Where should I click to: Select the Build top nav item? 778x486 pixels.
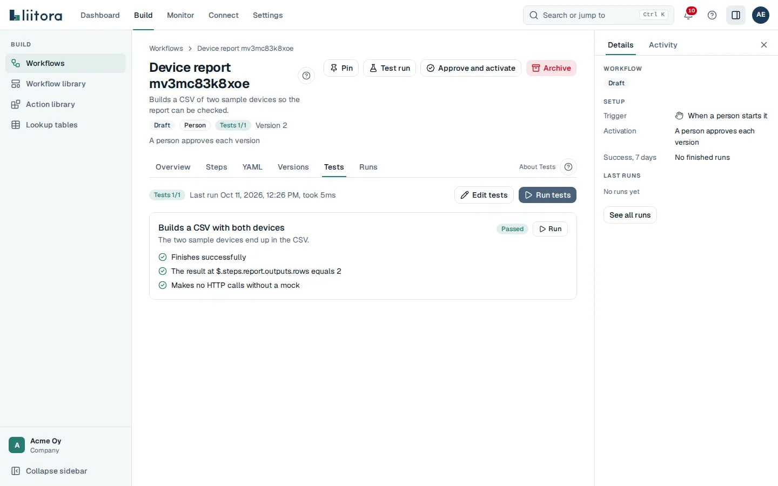pyautogui.click(x=143, y=15)
